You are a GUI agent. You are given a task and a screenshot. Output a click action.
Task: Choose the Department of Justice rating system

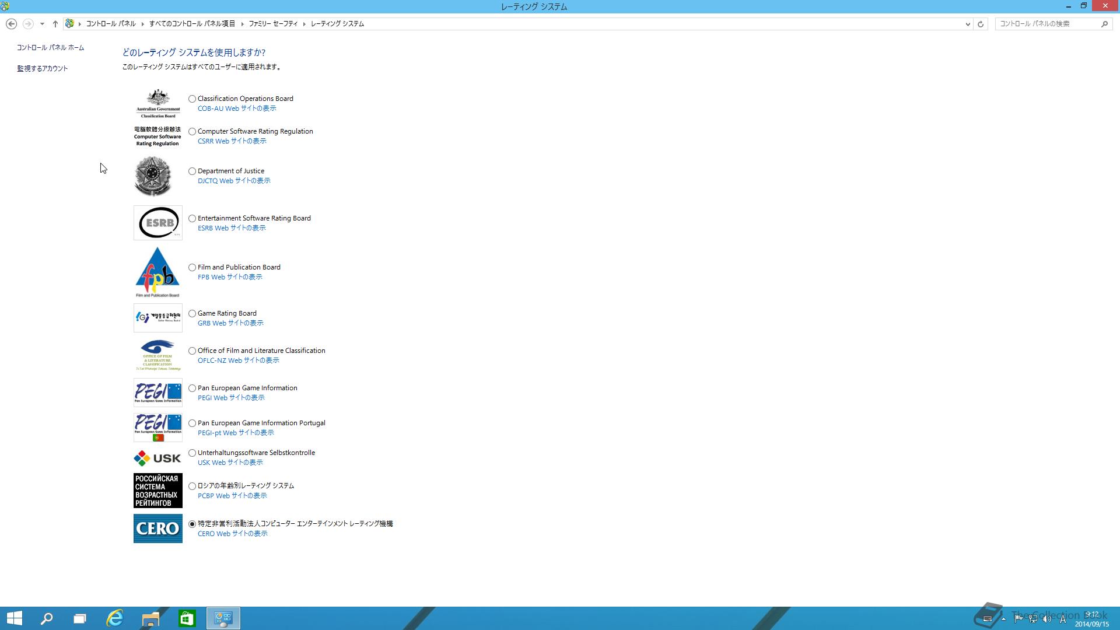[192, 171]
